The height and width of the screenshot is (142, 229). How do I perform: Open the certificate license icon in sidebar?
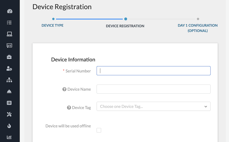tap(9, 46)
